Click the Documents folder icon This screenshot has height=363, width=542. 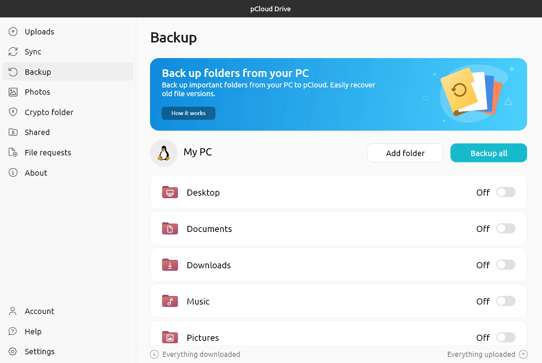[x=170, y=228]
